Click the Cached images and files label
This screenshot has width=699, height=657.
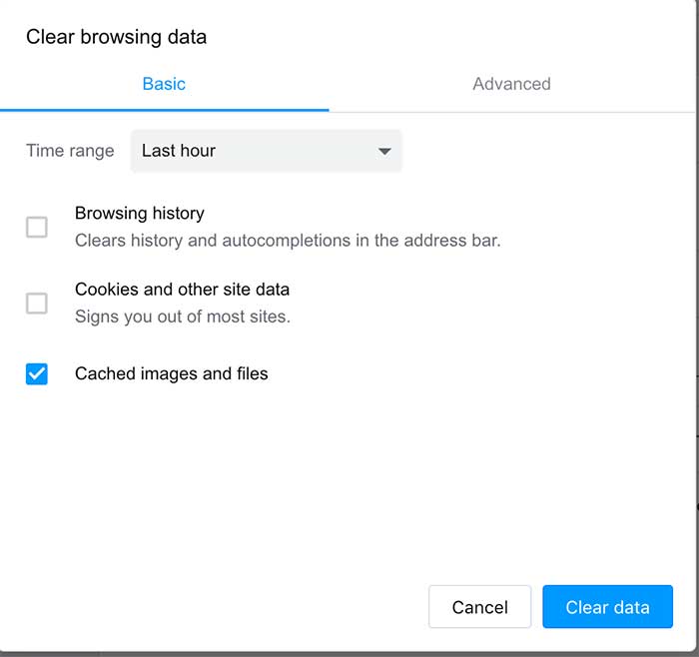(x=171, y=373)
